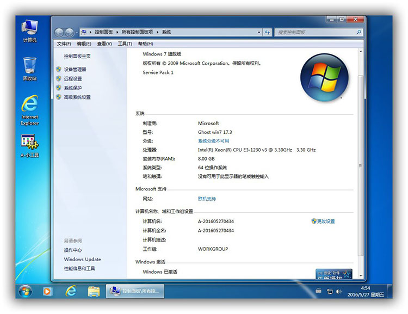Open Internet Explorer from the taskbar
The width and height of the screenshot is (408, 314).
[71, 291]
